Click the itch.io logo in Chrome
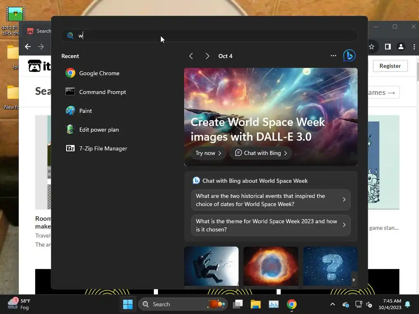 pyautogui.click(x=40, y=66)
